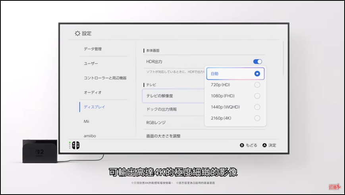Click the settings gear icon beside 設定

coord(77,33)
